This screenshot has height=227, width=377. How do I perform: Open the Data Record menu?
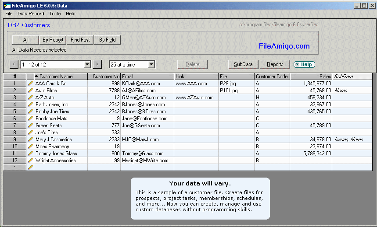point(31,14)
